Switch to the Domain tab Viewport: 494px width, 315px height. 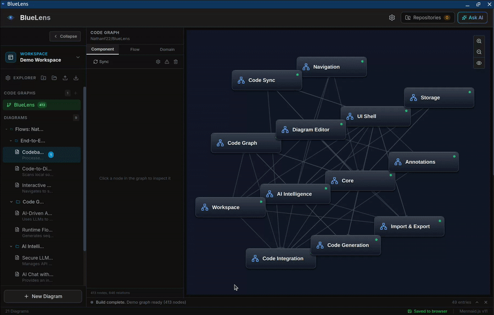pos(167,49)
